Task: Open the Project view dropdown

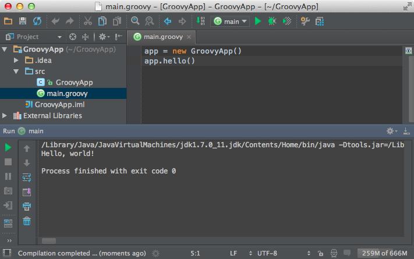Action: [x=59, y=37]
